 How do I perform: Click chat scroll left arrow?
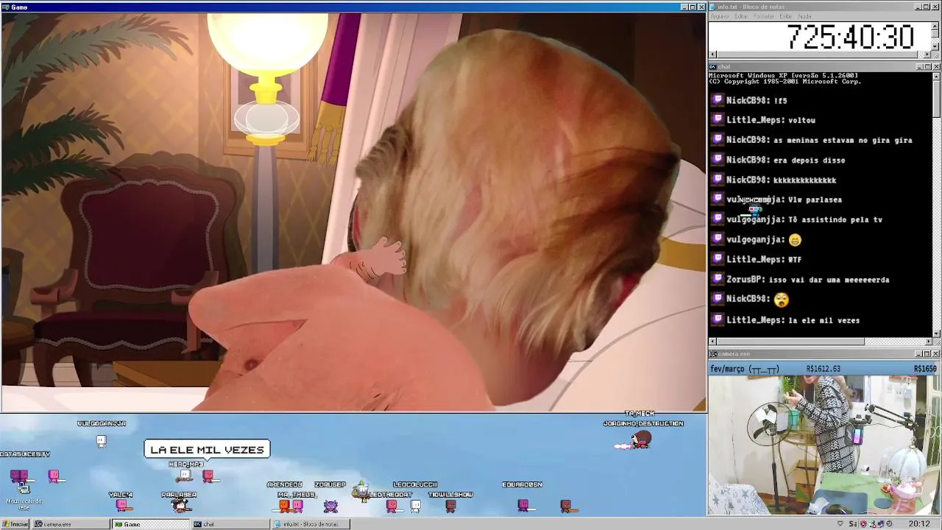tap(712, 342)
